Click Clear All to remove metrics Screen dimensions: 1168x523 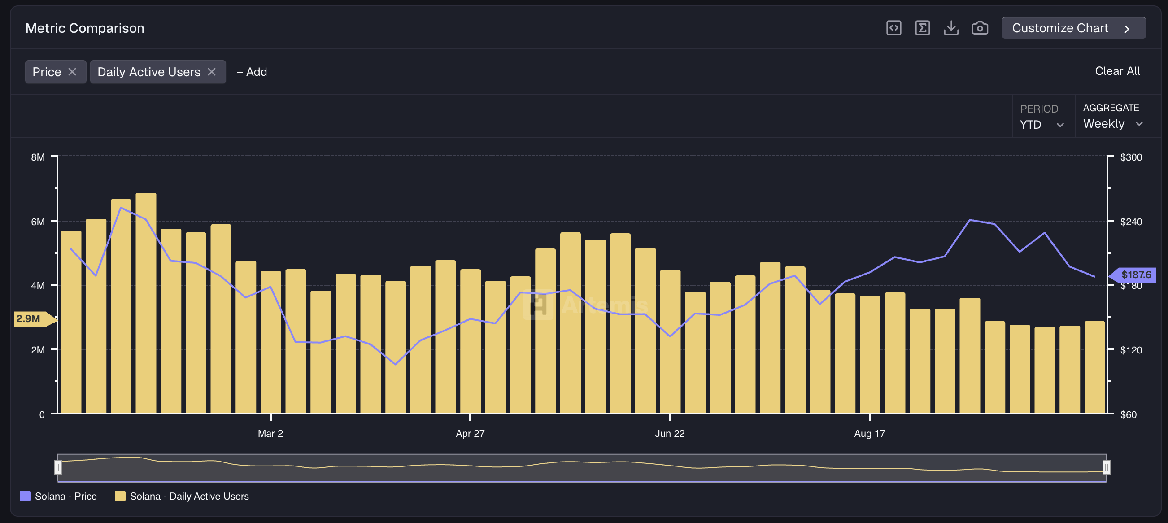[1117, 71]
